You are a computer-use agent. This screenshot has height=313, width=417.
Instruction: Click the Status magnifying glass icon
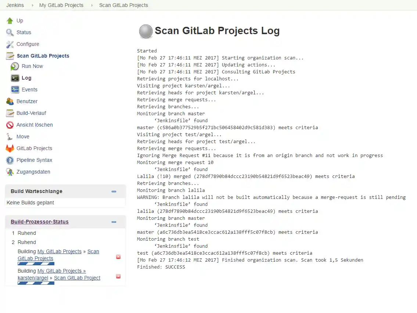point(10,33)
